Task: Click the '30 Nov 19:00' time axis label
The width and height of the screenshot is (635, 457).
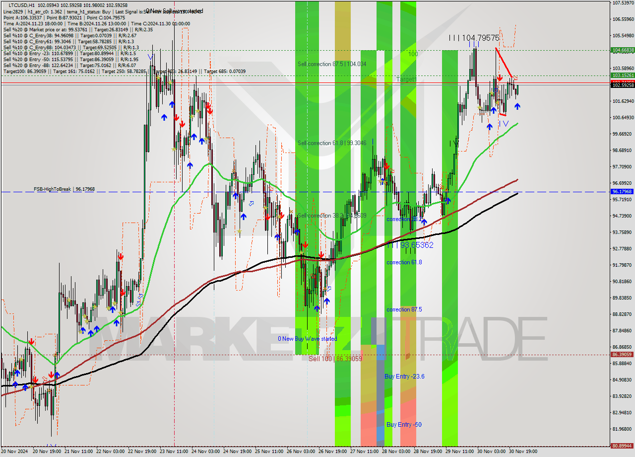Action: coord(524,452)
